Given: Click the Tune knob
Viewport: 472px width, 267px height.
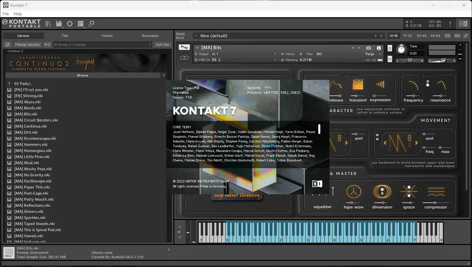Looking at the screenshot, I should [x=401, y=50].
